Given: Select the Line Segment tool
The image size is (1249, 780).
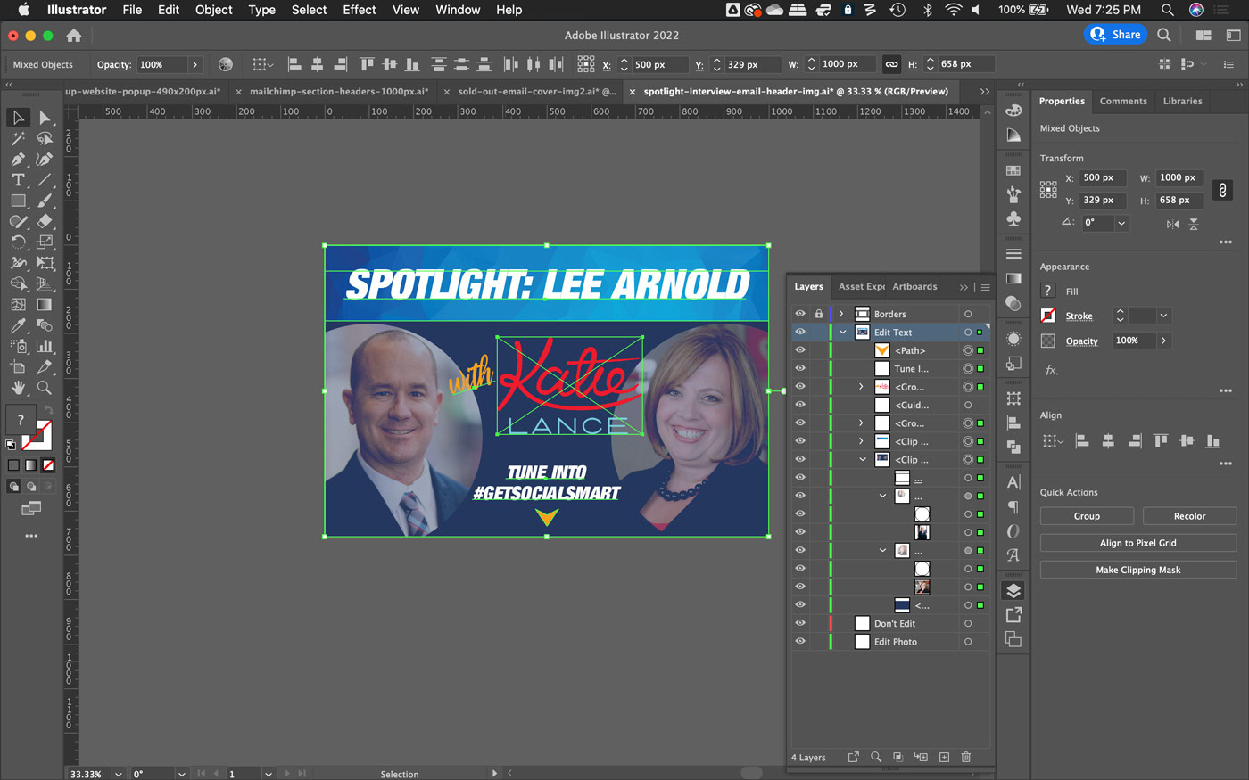Looking at the screenshot, I should click(x=45, y=179).
